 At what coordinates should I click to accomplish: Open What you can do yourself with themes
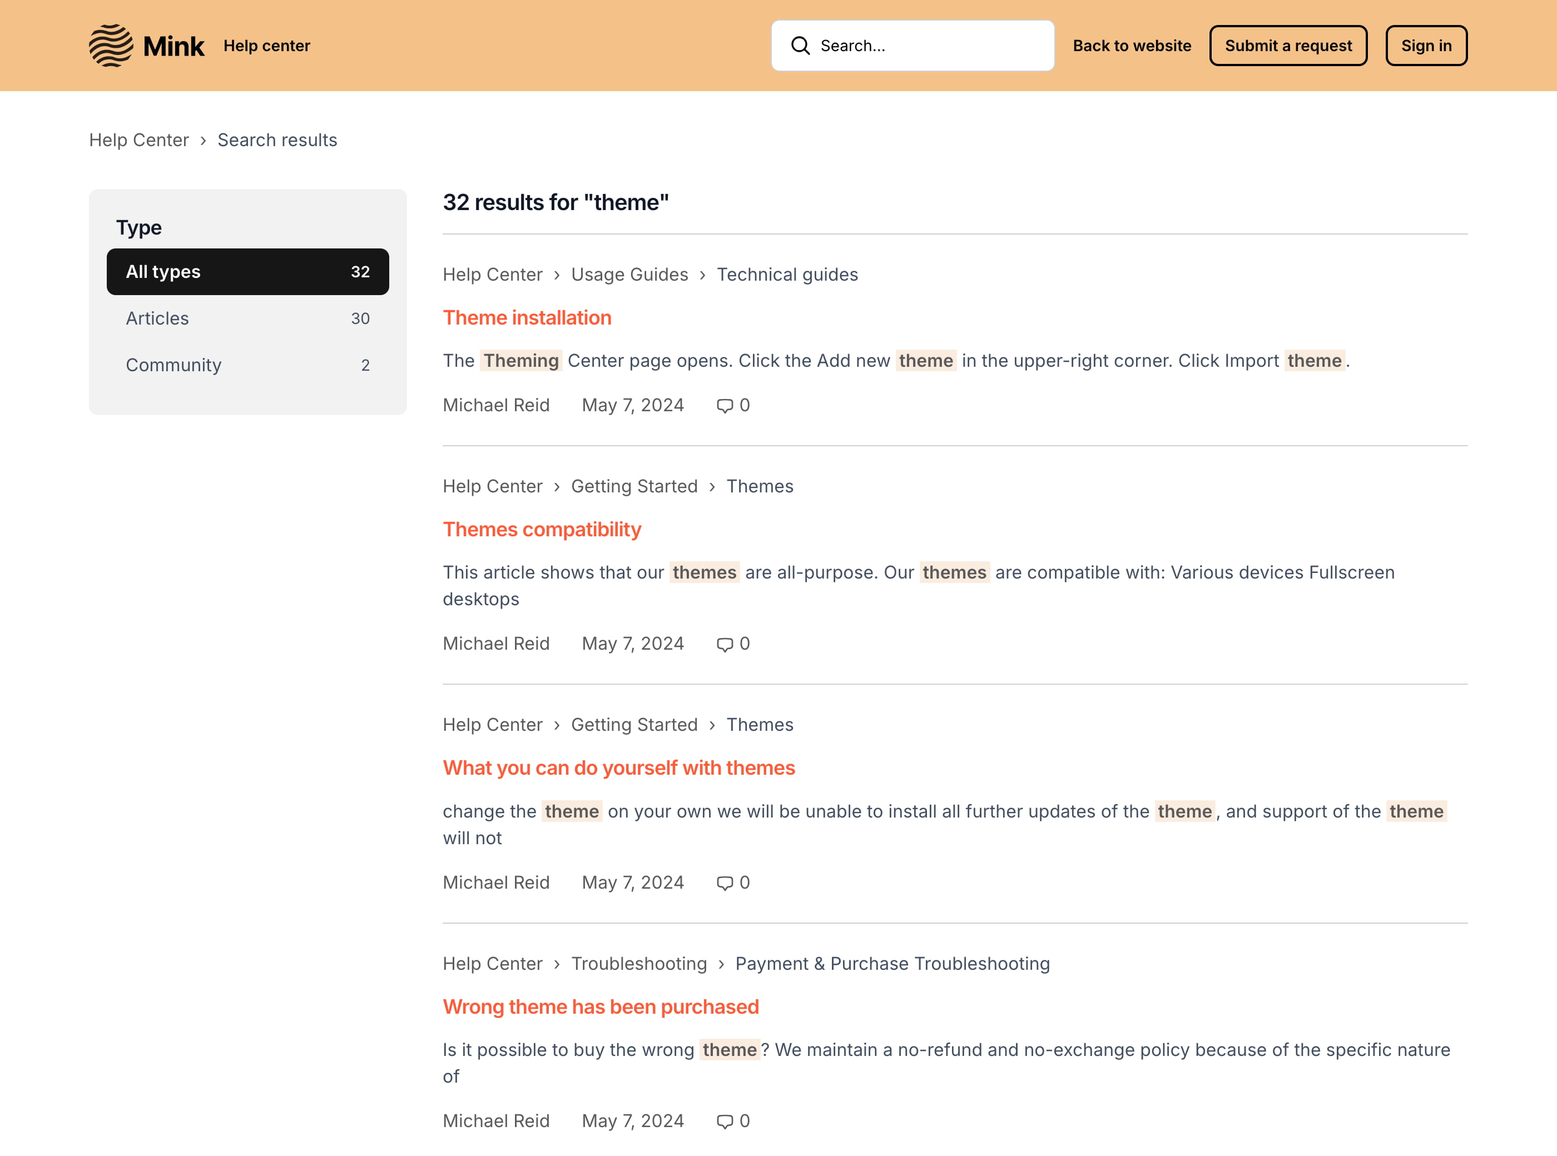point(619,768)
